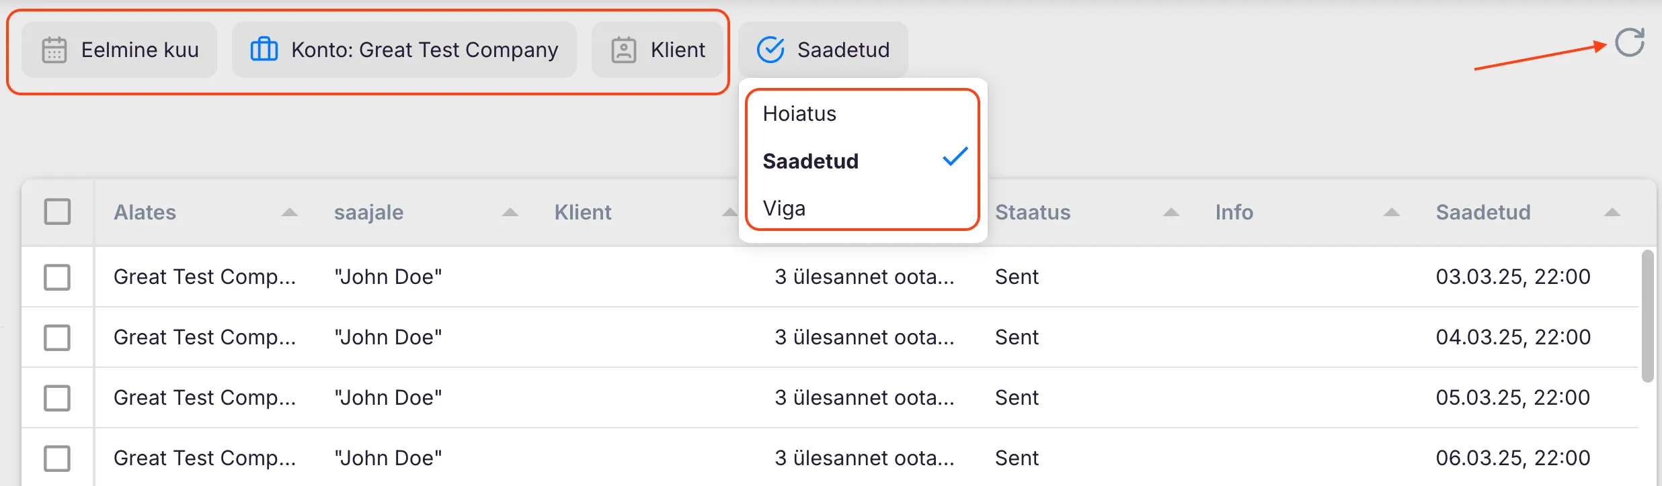
Task: Click the calendar icon beside Eelmine kuu
Action: (54, 50)
